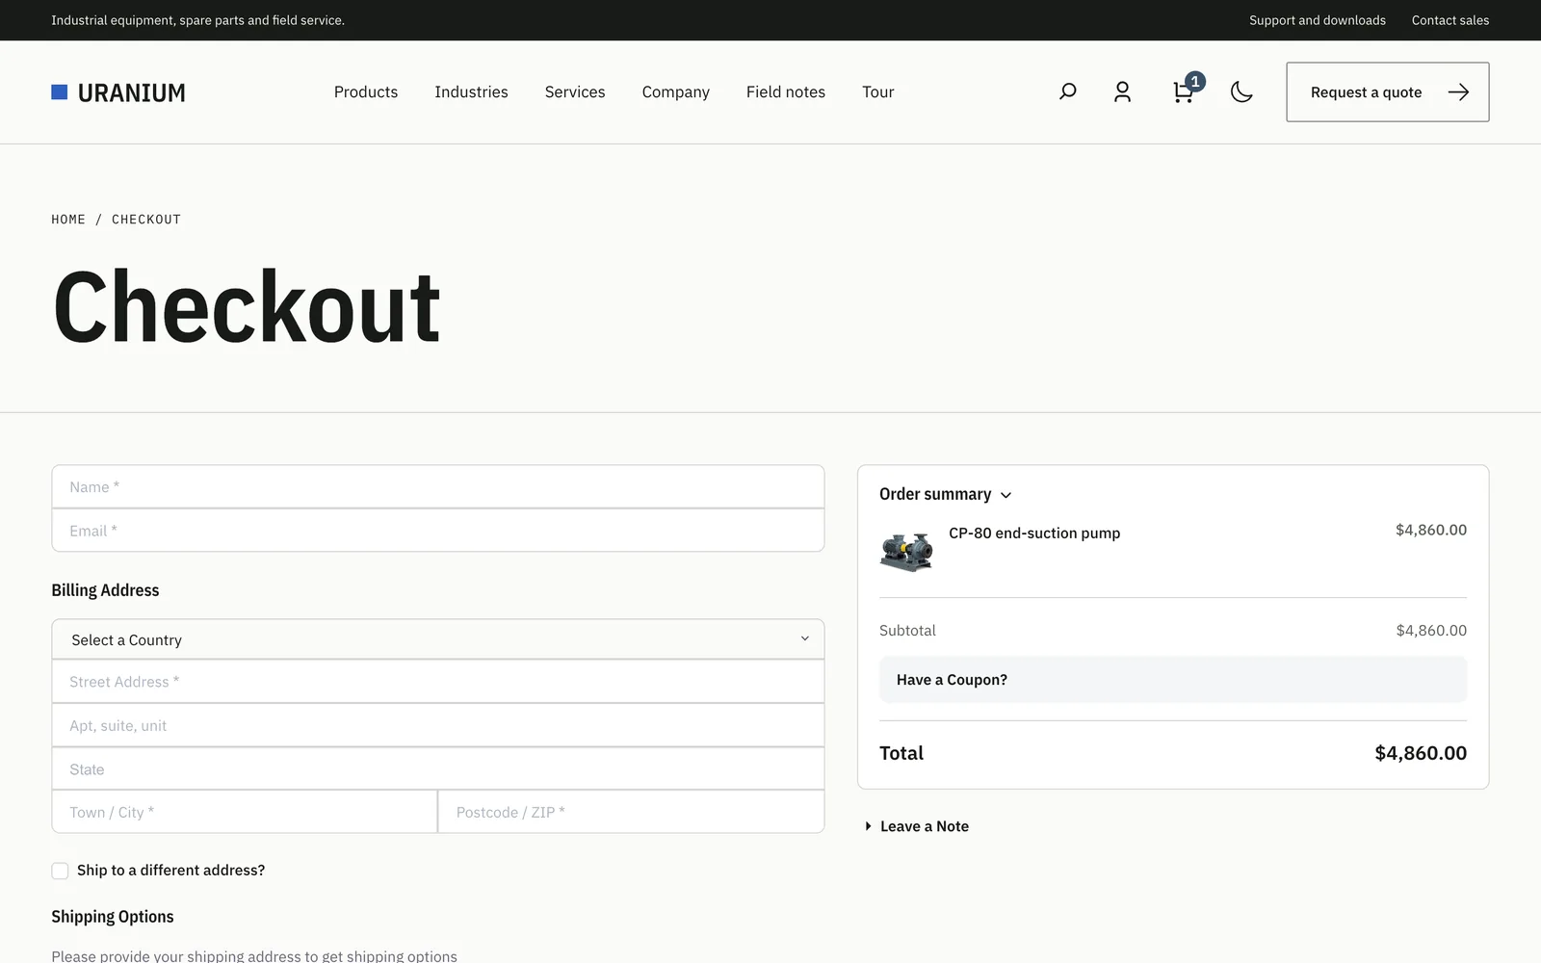Open the Services menu
This screenshot has height=963, width=1541.
click(x=575, y=91)
